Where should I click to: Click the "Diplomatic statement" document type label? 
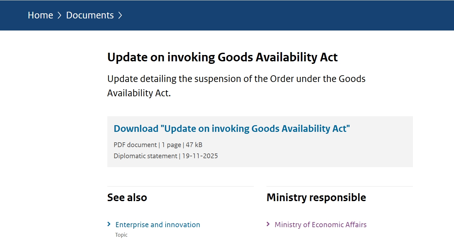point(145,156)
